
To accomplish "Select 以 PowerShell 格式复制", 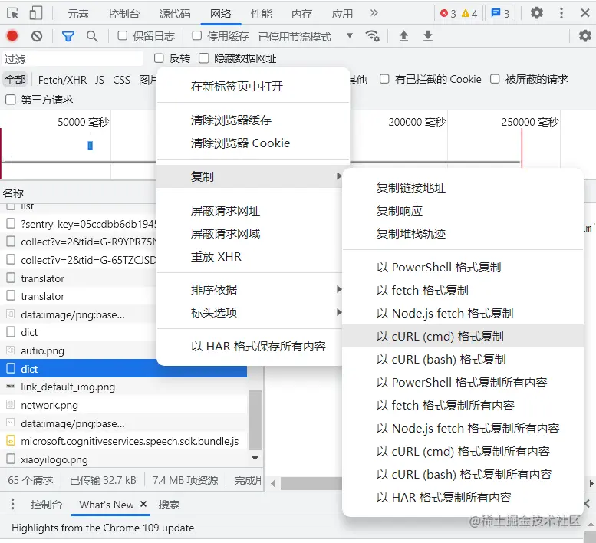I will (463, 267).
